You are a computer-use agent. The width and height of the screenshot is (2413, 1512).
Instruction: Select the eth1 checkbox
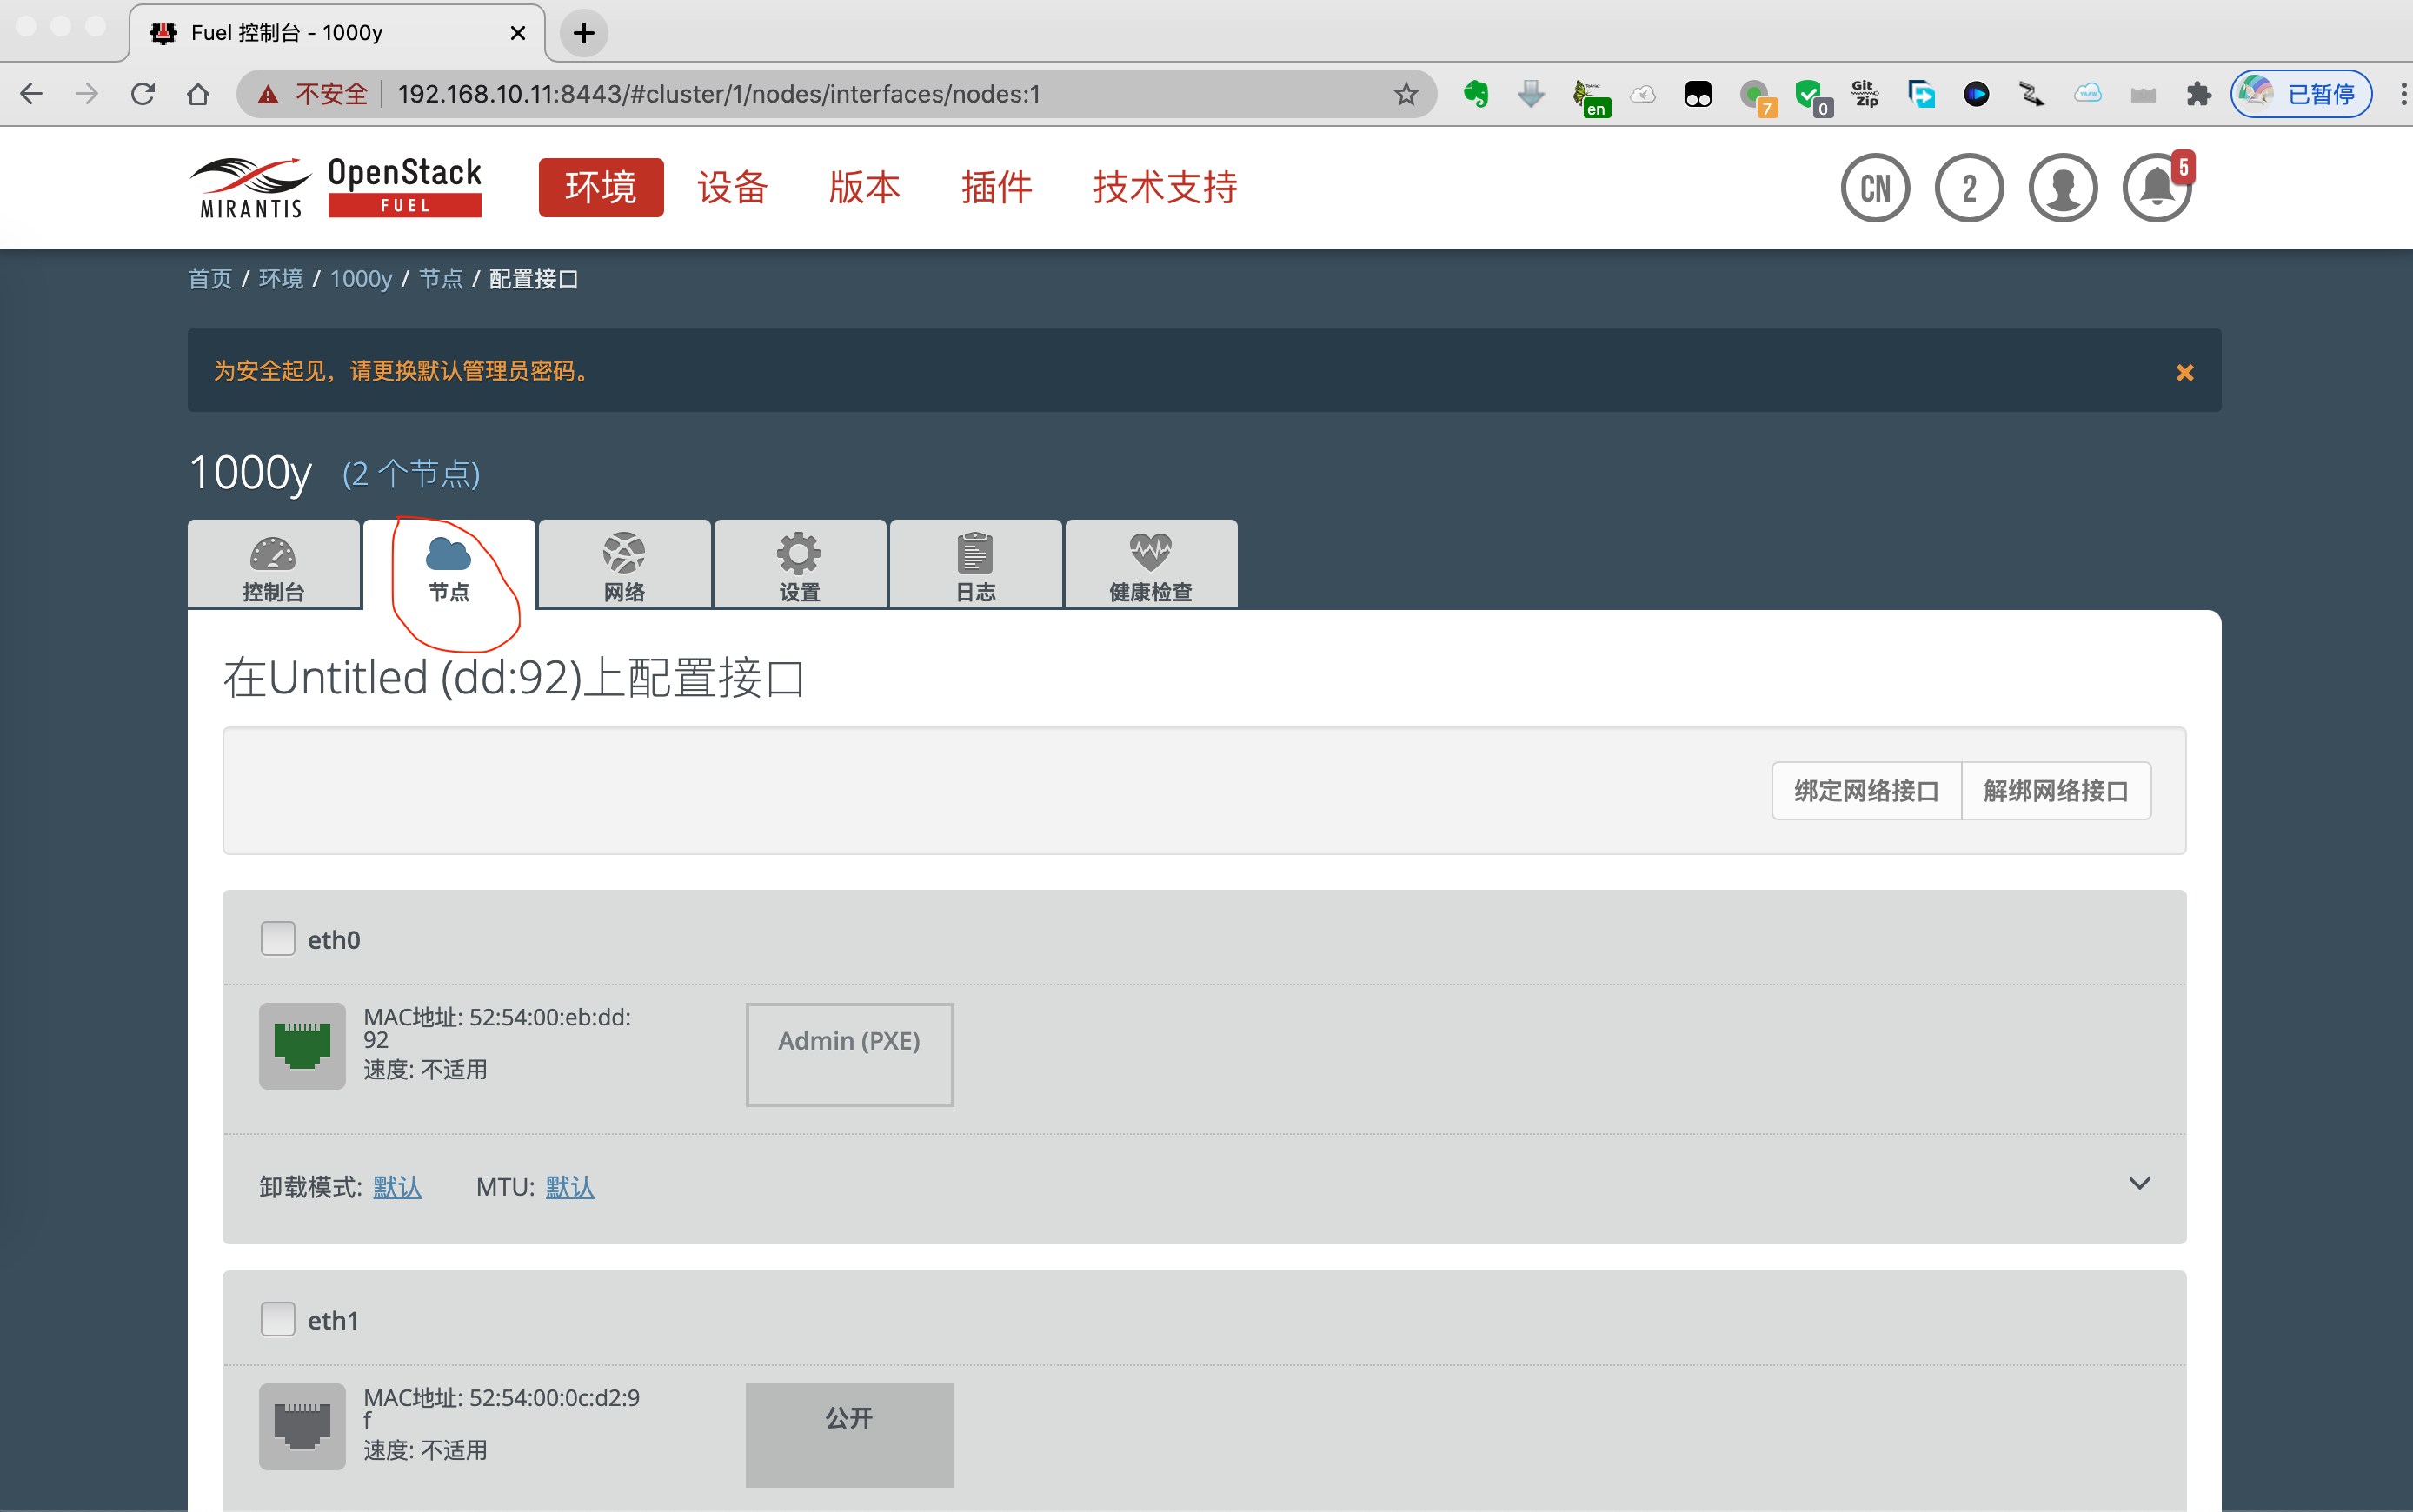[x=278, y=1319]
